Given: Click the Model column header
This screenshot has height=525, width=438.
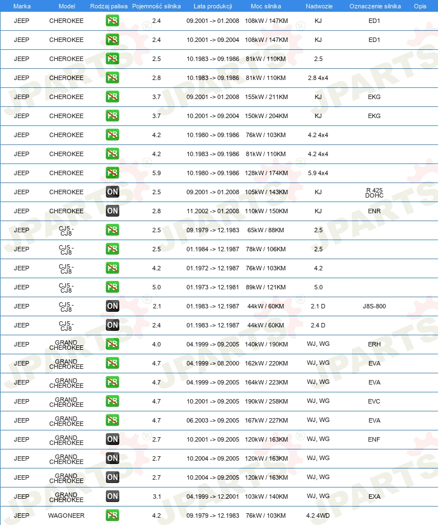Looking at the screenshot, I should [x=67, y=6].
